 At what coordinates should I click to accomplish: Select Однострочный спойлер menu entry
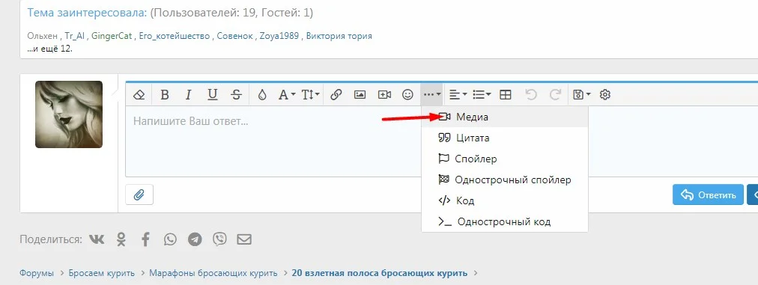(505, 180)
